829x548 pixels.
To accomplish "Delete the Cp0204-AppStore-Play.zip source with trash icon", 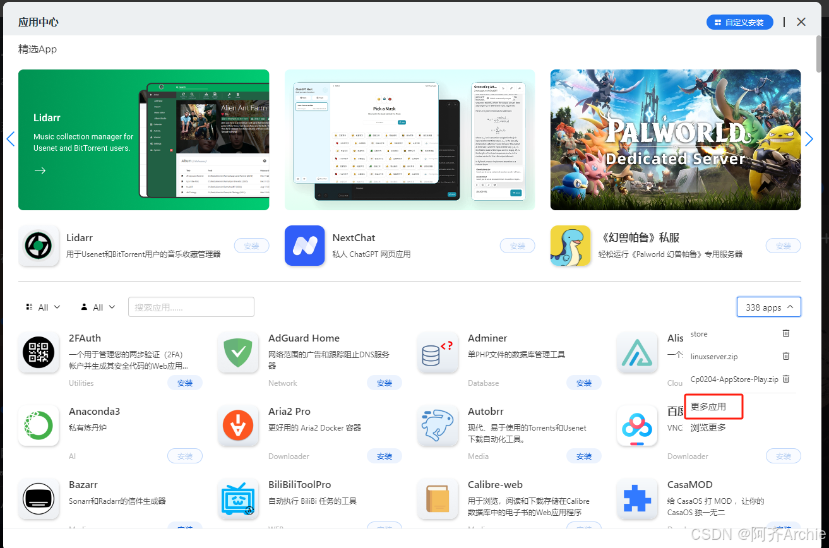I will point(786,379).
